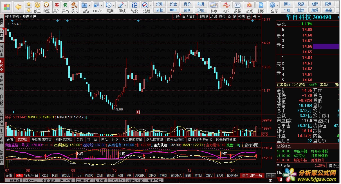Click the yellow down arrow button
This screenshot has height=184, width=341.
[29, 10]
